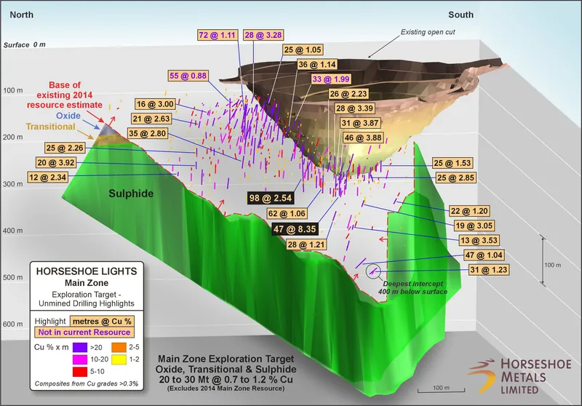Click the red 5-10 legend swatch
This screenshot has height=406, width=582.
[80, 371]
